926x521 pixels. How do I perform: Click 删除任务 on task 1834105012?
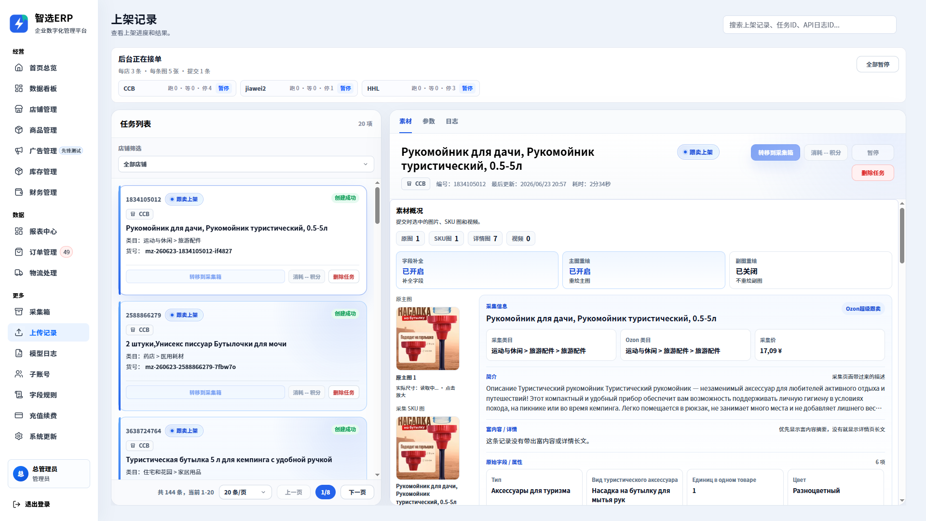click(344, 276)
